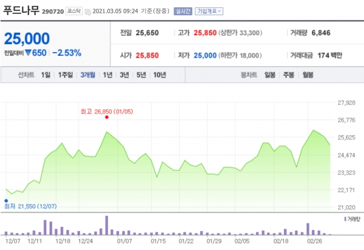Select the 1일 line chart tab
This screenshot has height=250, width=364.
45,75
